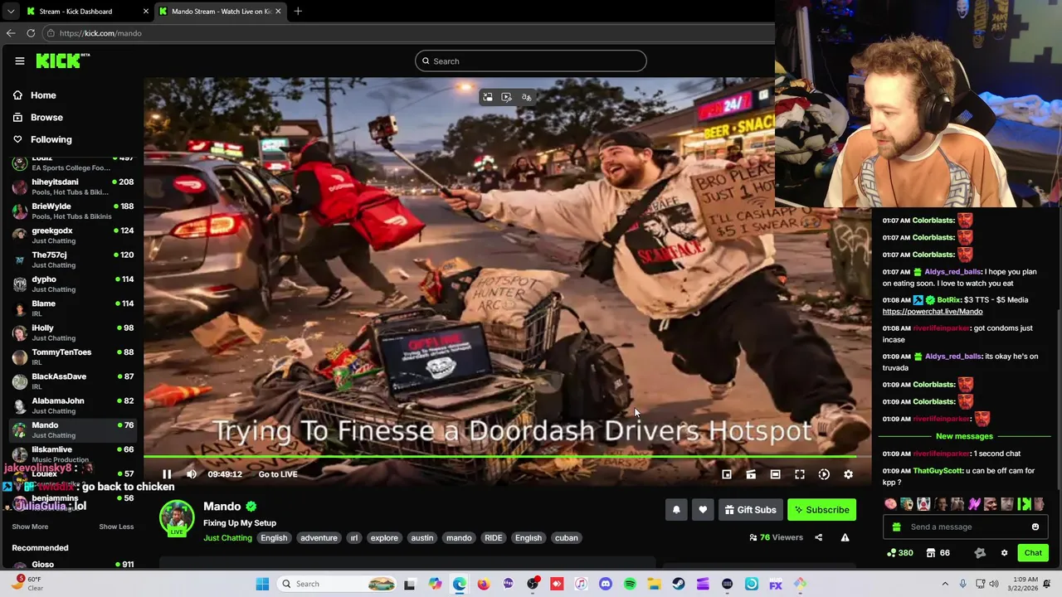Image resolution: width=1062 pixels, height=597 pixels.
Task: Toggle notification bell for Mando
Action: click(676, 510)
